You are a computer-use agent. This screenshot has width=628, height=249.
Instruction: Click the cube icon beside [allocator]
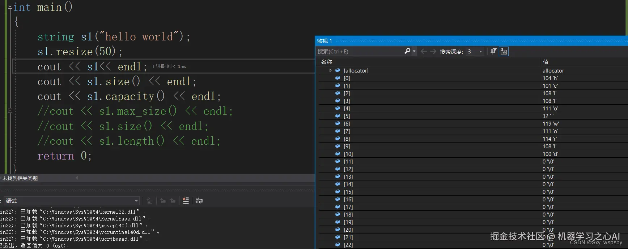tap(338, 70)
